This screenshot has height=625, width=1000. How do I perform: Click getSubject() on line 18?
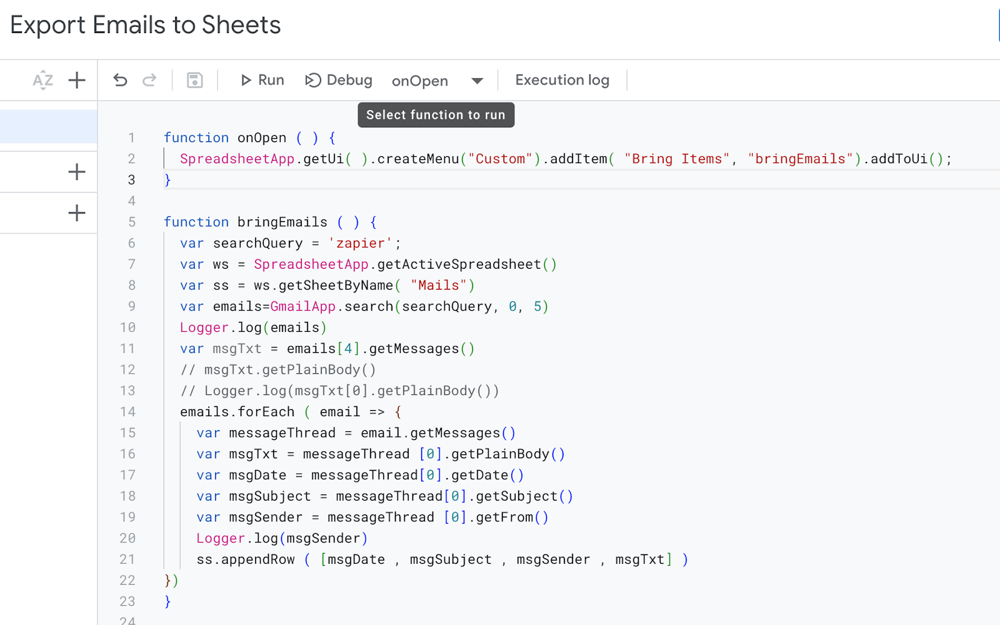pyautogui.click(x=524, y=496)
